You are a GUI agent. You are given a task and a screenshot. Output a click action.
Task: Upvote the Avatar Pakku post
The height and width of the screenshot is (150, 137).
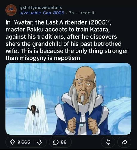[12, 142]
